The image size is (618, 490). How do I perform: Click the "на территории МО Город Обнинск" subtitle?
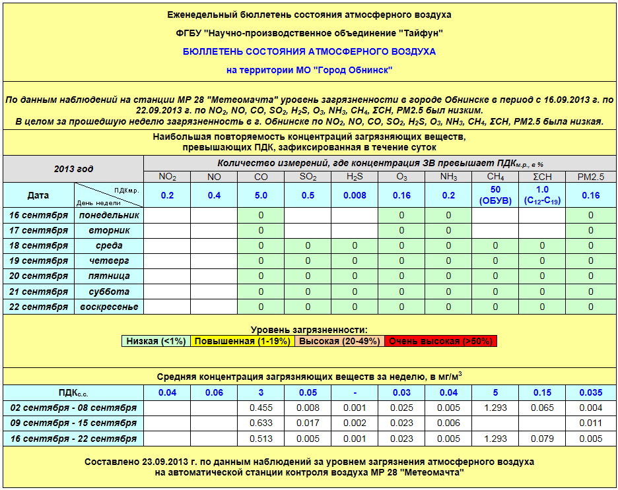coord(309,69)
